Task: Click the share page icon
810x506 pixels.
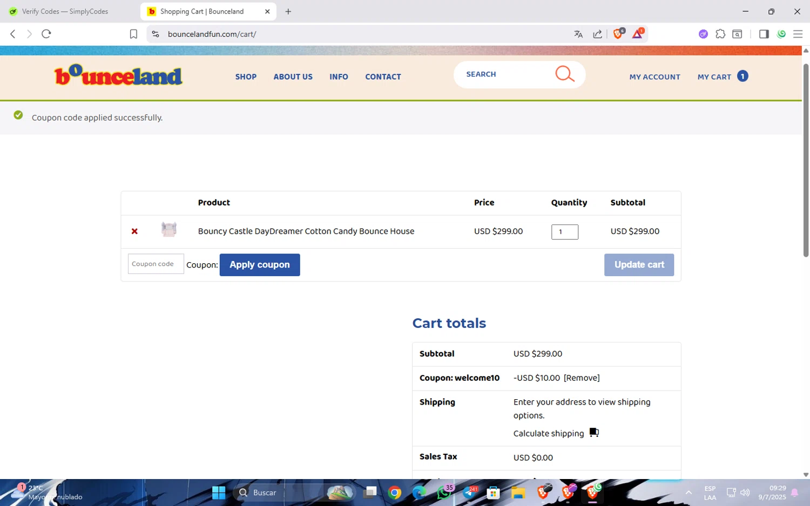Action: [x=598, y=34]
